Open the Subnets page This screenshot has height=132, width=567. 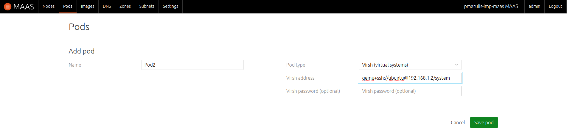click(147, 6)
